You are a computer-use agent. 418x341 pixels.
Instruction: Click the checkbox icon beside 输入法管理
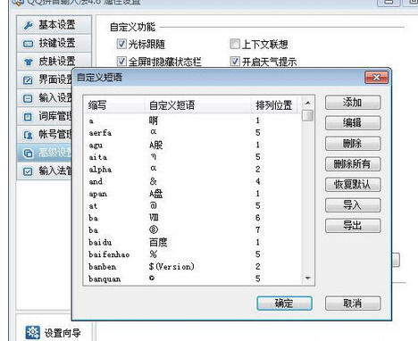click(x=28, y=171)
